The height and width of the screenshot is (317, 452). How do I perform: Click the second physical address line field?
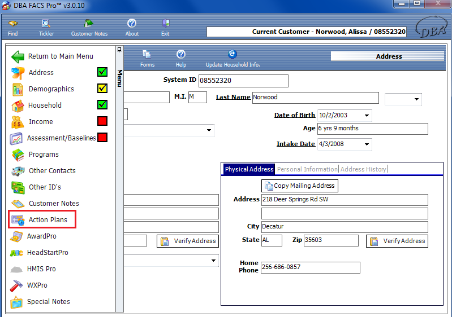click(345, 214)
